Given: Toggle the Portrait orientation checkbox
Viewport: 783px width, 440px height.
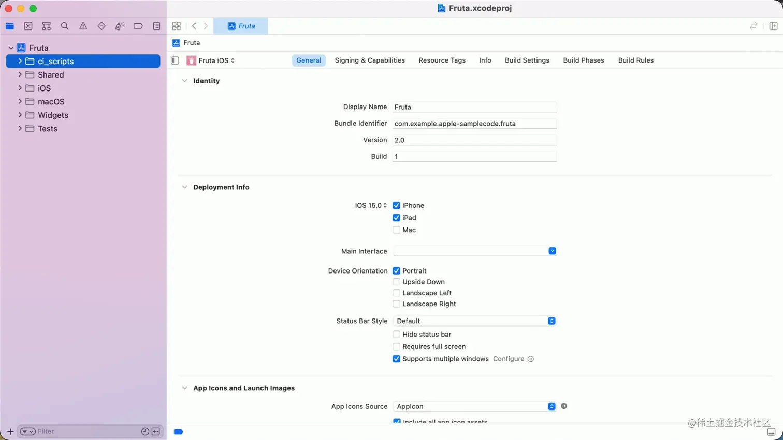Looking at the screenshot, I should 396,271.
